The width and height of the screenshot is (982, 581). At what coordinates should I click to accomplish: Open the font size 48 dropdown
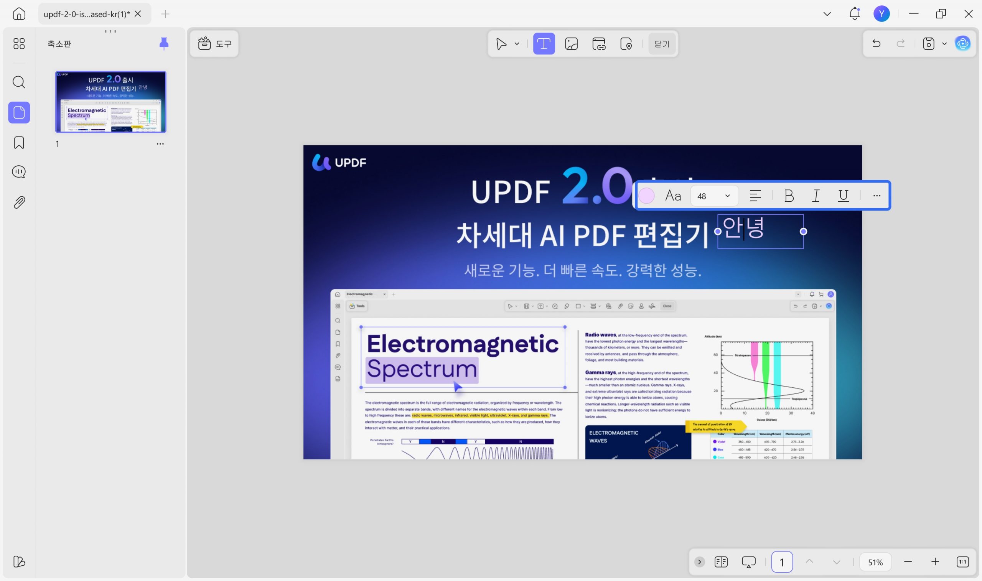(x=714, y=196)
